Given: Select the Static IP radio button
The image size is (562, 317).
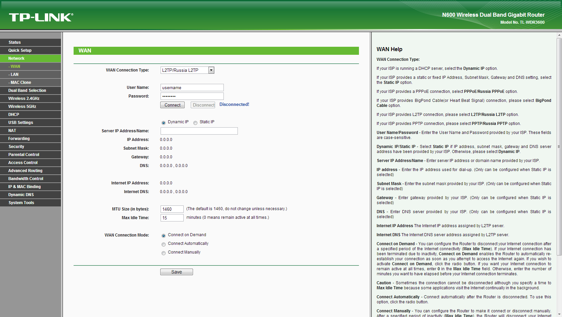Looking at the screenshot, I should (x=195, y=123).
